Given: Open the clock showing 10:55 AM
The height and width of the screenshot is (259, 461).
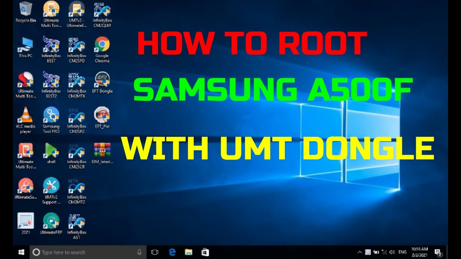Looking at the screenshot, I should [419, 252].
